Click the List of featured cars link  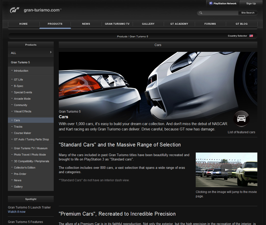pos(241,132)
